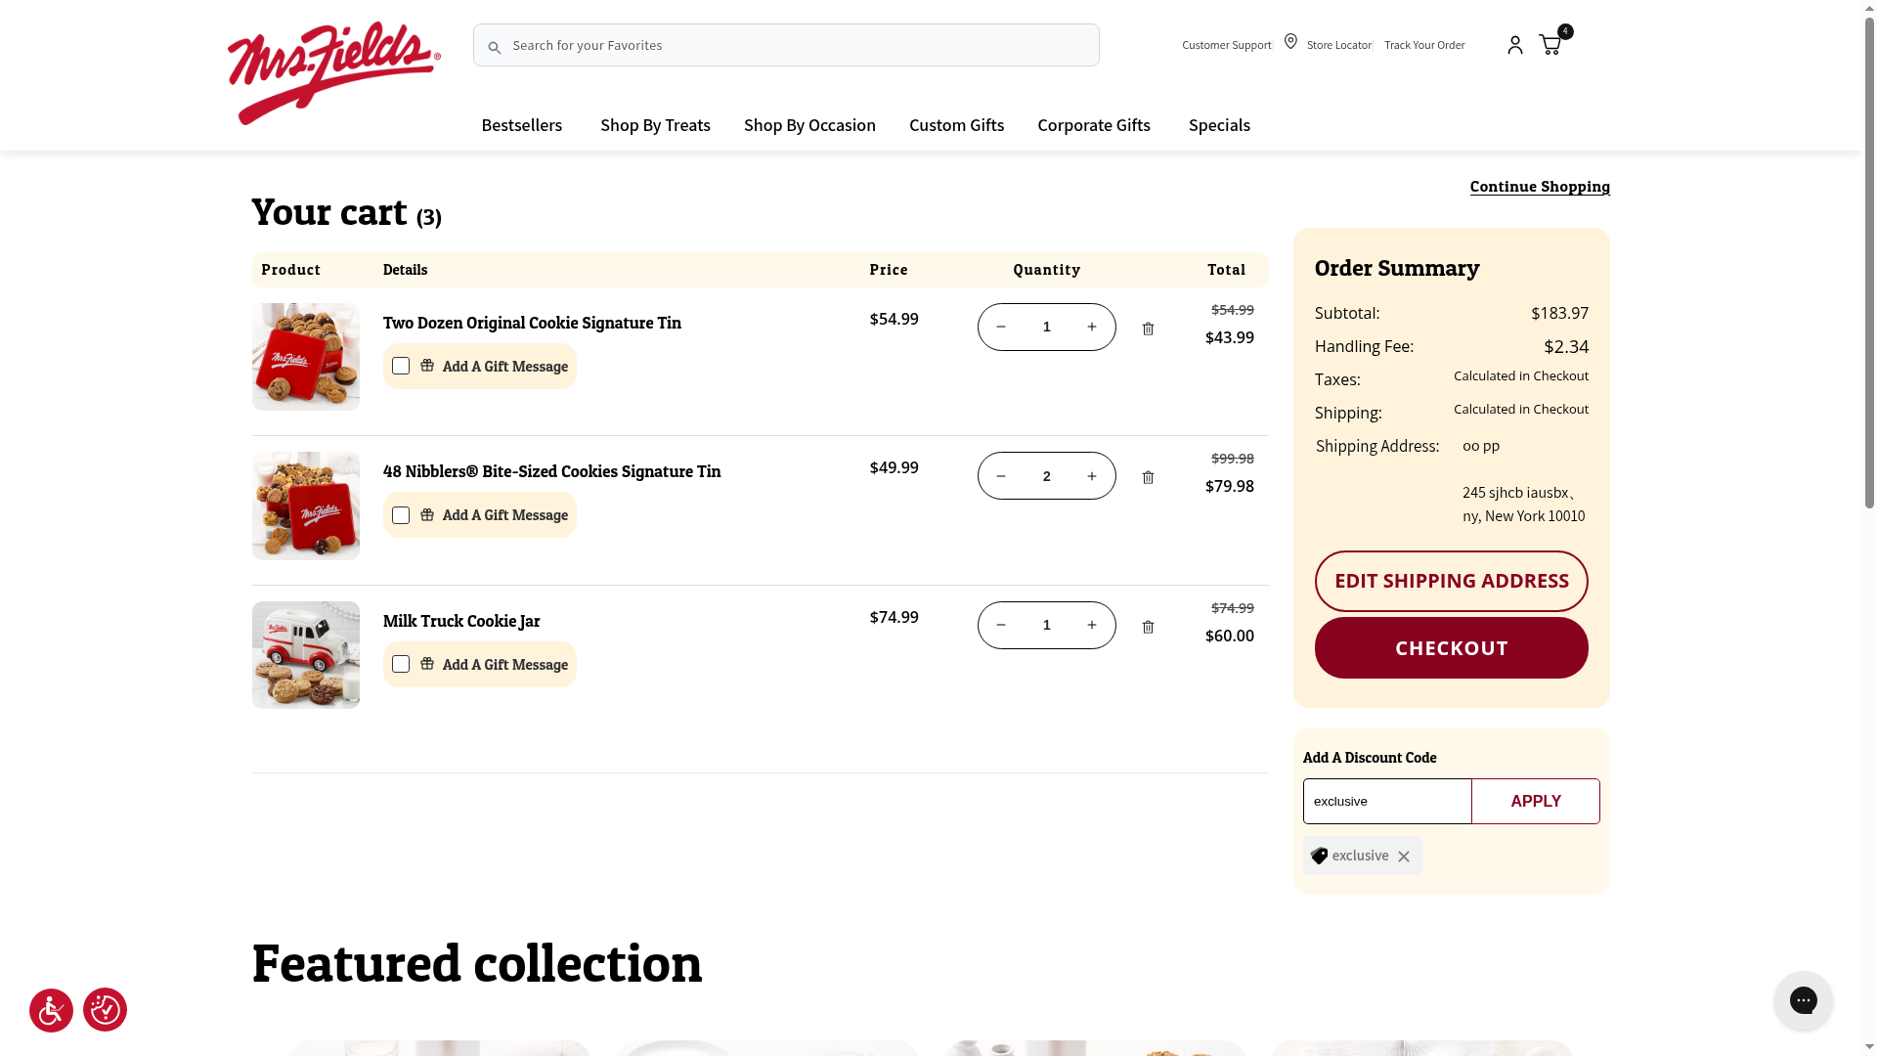This screenshot has width=1877, height=1056.
Task: Click the trash icon for 48 Nibblers tin
Action: 1148,477
